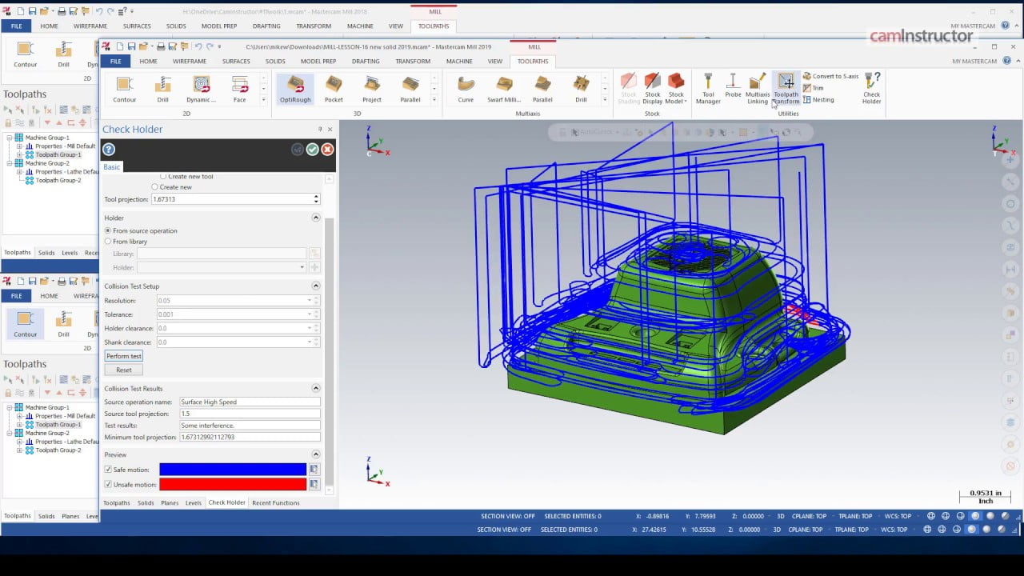Select the Multiaxis Drill toolpath icon
The height and width of the screenshot is (576, 1024).
581,89
